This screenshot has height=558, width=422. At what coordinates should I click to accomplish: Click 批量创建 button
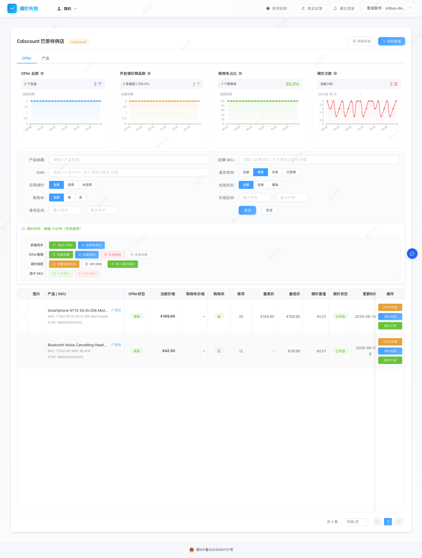[61, 255]
